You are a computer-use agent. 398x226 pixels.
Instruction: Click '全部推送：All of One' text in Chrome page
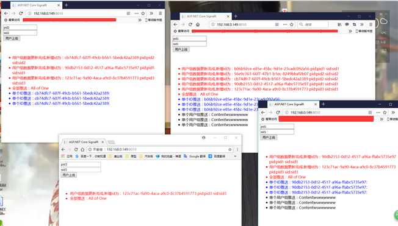89,199
